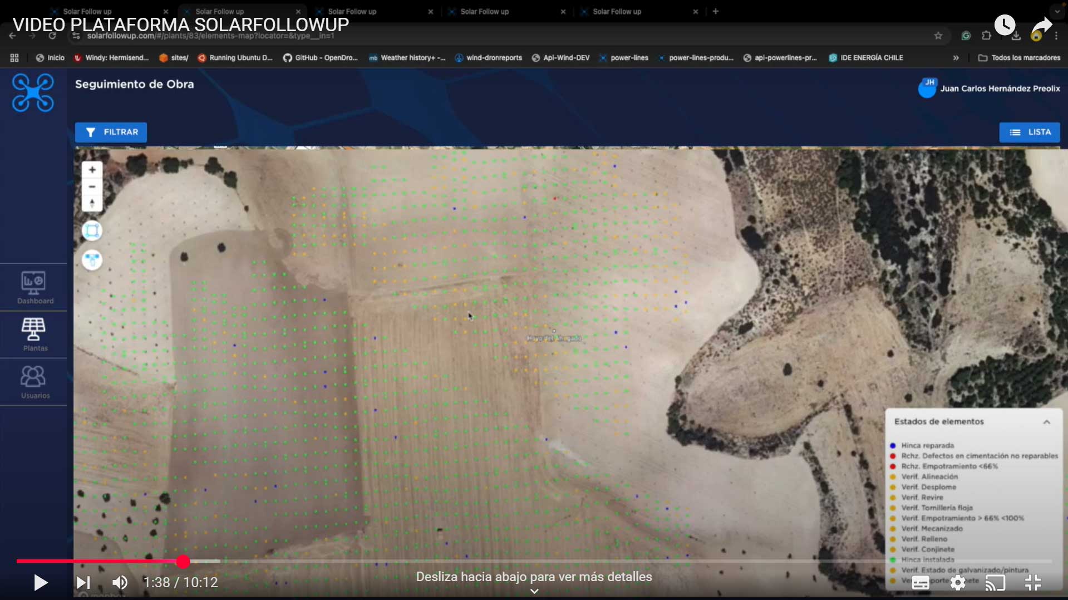Screen dimensions: 1068x600
Task: Click the solarfollowup.com address bar
Action: (501, 36)
